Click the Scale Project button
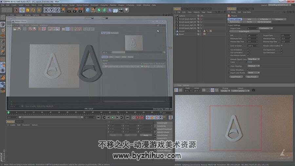Screen dimensions: 295x166 pyautogui.click(x=245, y=31)
